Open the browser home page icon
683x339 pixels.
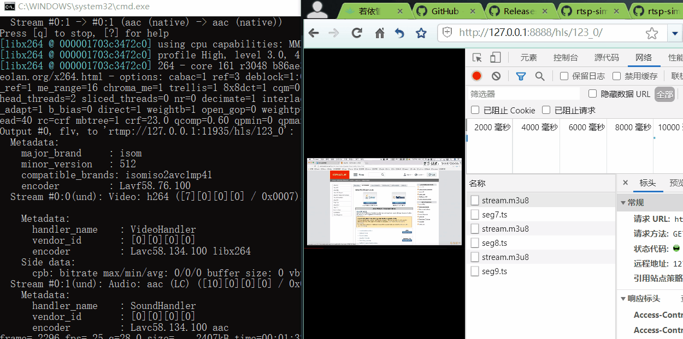(x=379, y=33)
